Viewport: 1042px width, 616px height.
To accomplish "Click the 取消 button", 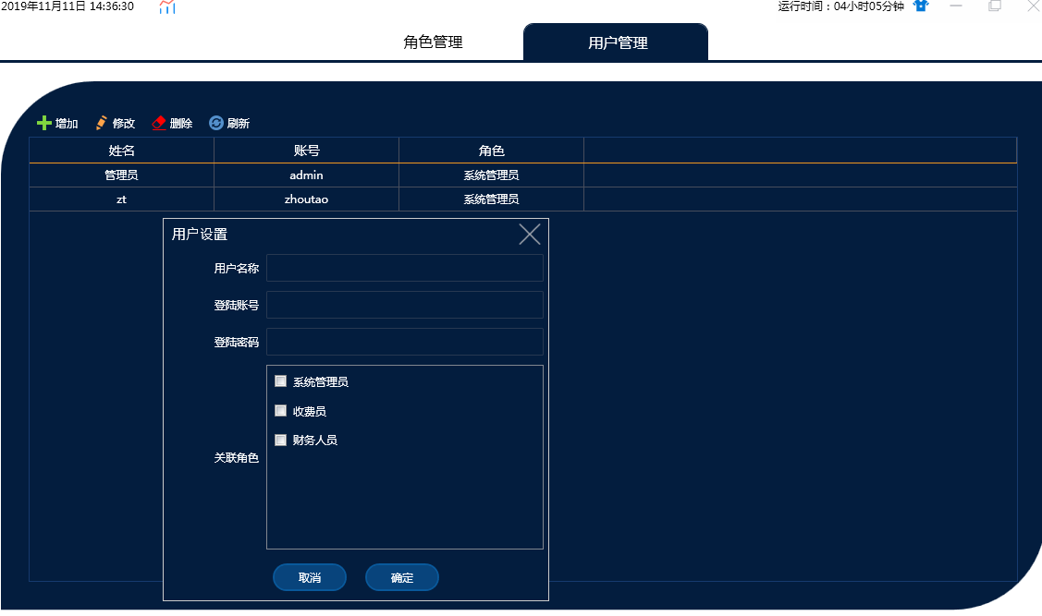I will (x=310, y=577).
